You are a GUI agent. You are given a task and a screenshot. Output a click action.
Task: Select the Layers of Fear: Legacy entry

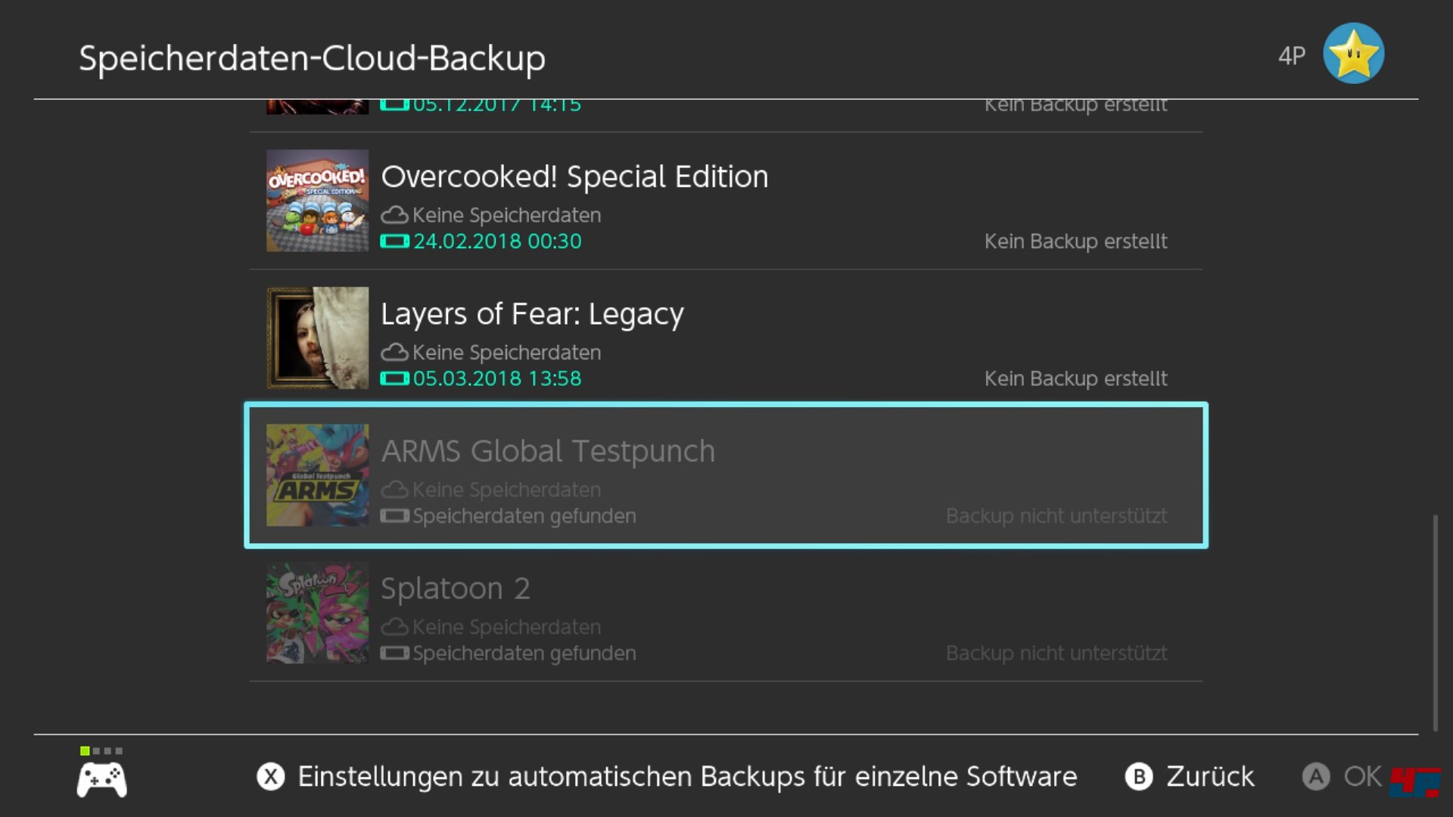pos(725,338)
